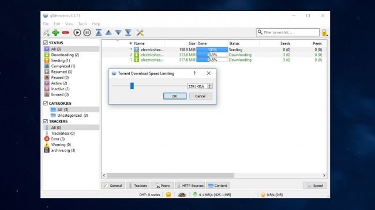
Task: Click the Pause toolbar icon
Action: coord(87,32)
